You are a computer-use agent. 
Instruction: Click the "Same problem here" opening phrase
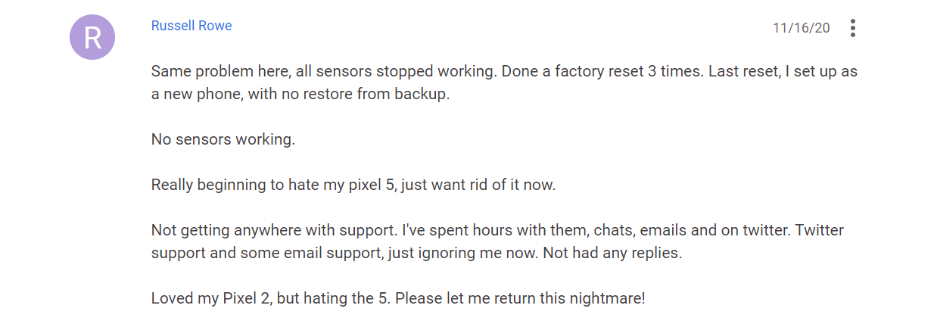click(x=202, y=71)
